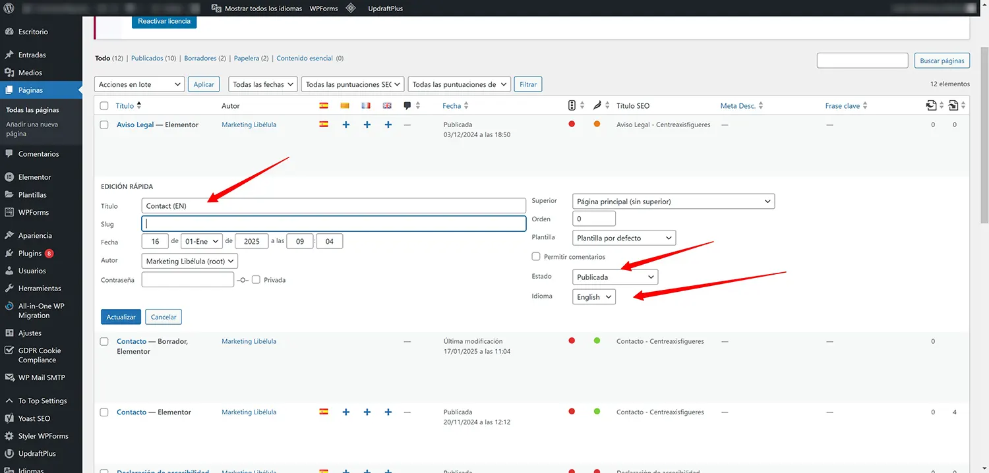Click the Spanish flag column header icon
Screen dimensions: 989x473
coord(324,105)
